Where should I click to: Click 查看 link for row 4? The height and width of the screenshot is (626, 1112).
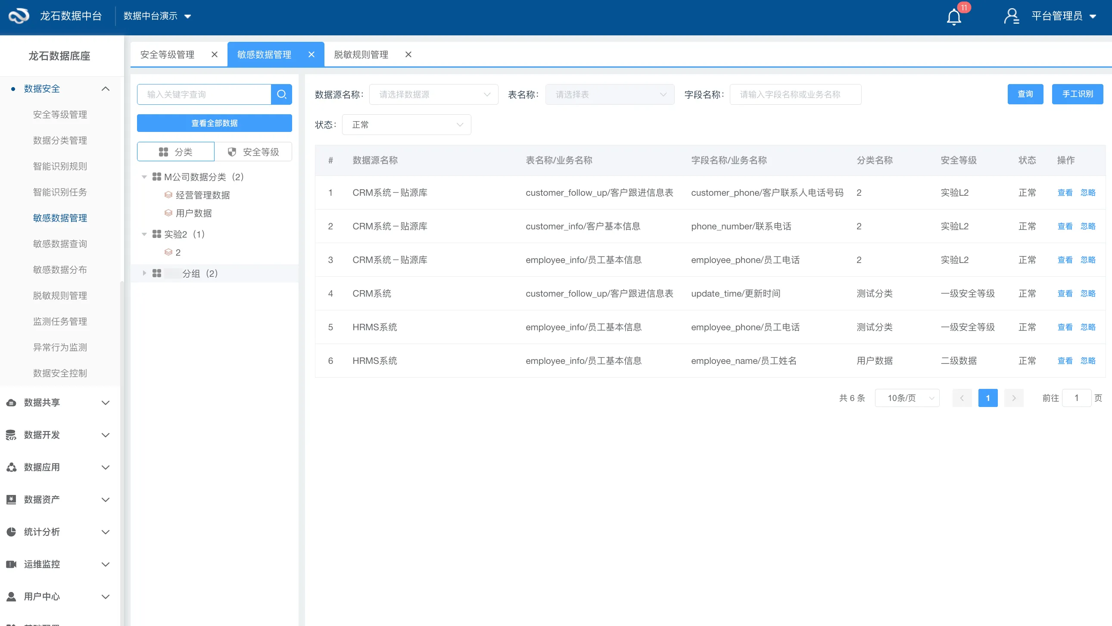[1065, 293]
